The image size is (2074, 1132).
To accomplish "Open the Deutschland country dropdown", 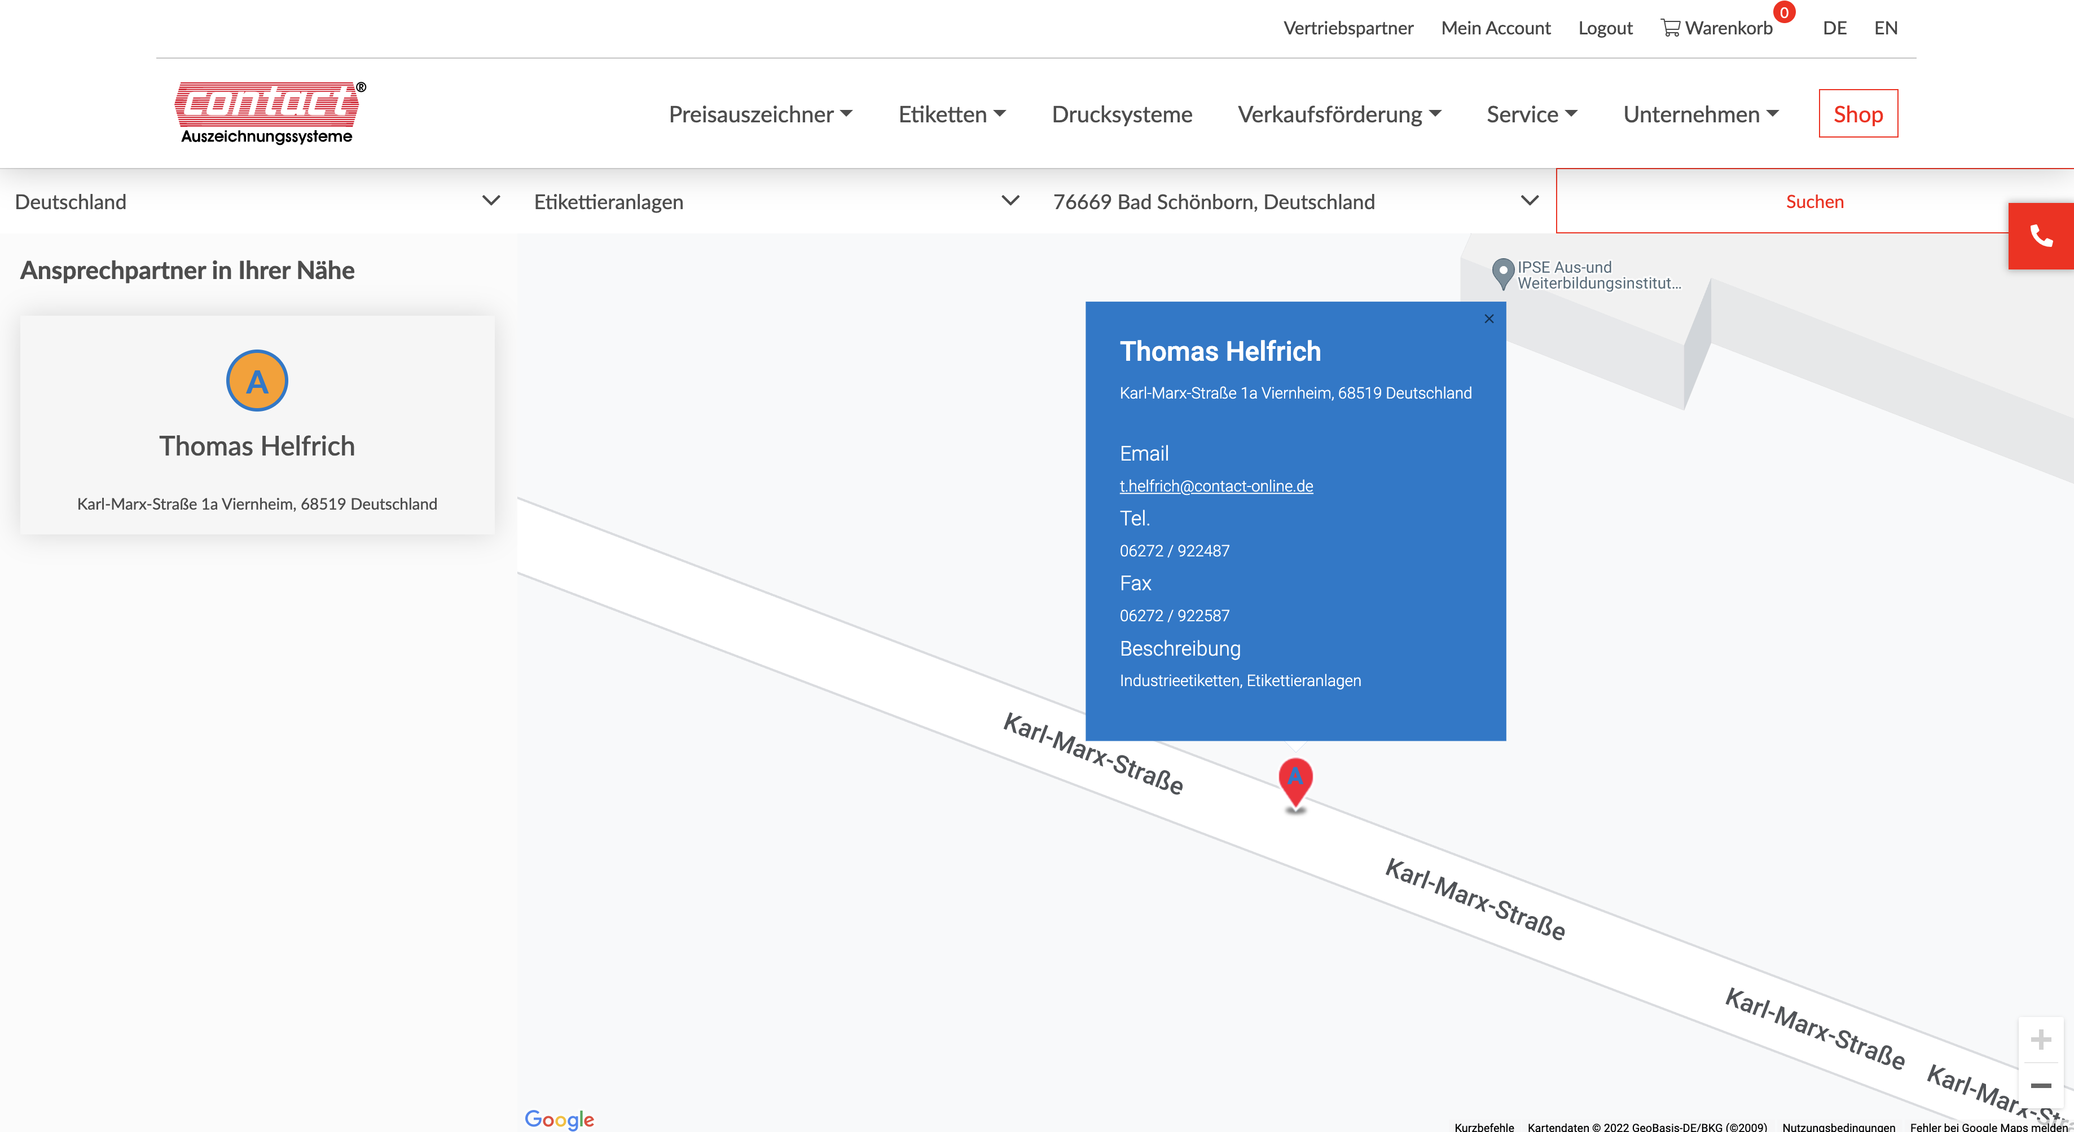I will click(x=258, y=201).
